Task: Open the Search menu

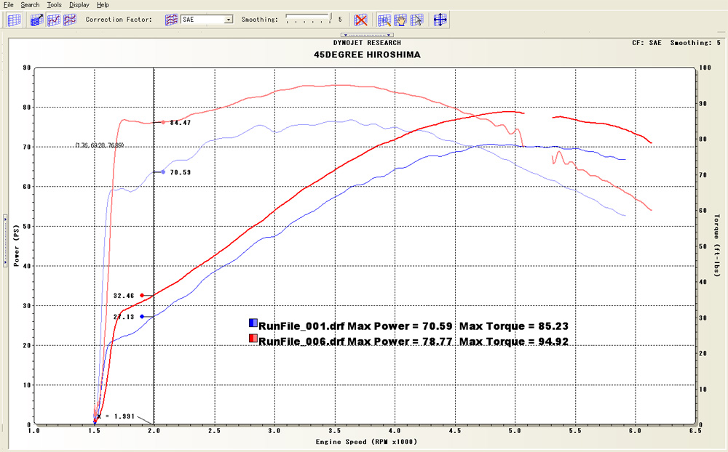Action: pyautogui.click(x=31, y=4)
